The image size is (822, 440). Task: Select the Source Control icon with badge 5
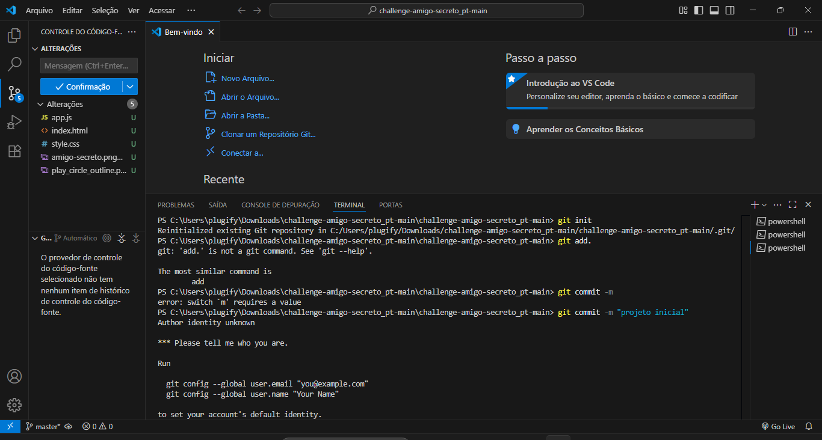click(14, 93)
